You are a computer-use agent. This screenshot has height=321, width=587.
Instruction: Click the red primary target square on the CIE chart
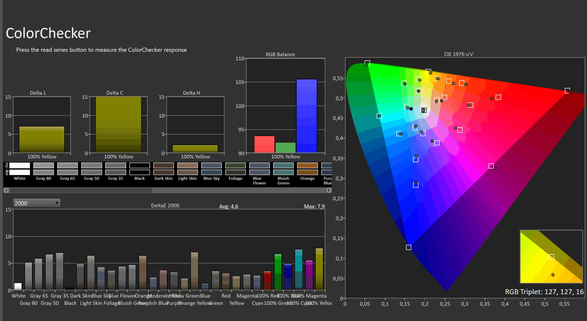click(567, 91)
